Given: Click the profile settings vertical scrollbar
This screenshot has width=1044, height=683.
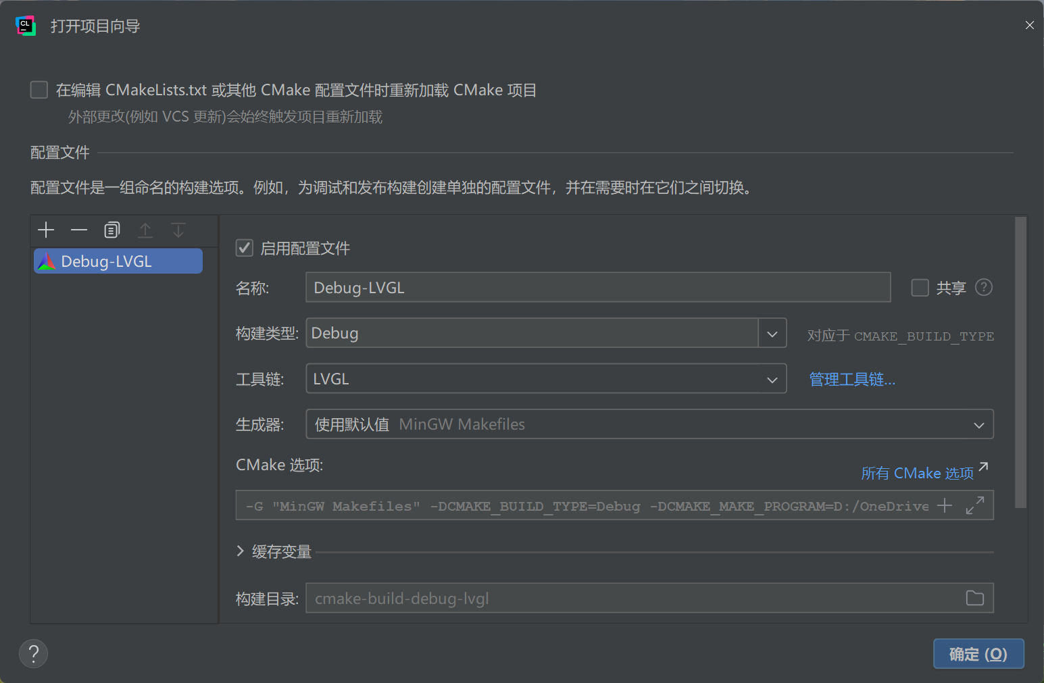Looking at the screenshot, I should (1020, 362).
